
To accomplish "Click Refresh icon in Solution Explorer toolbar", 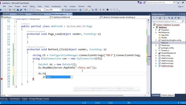I will pyautogui.click(x=172, y=18).
